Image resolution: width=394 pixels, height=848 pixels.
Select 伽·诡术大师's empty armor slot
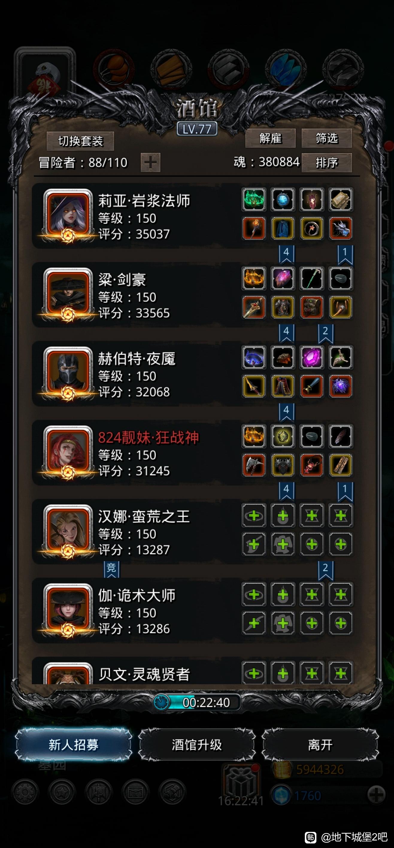click(283, 623)
